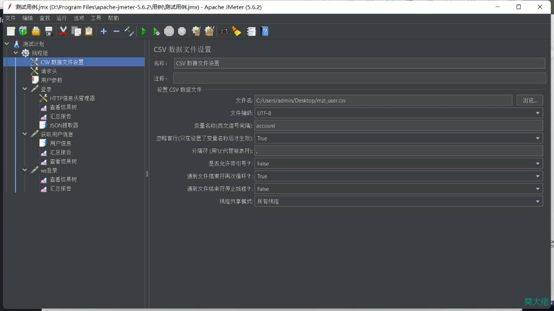Open the Templates toolbar icon

click(x=23, y=31)
